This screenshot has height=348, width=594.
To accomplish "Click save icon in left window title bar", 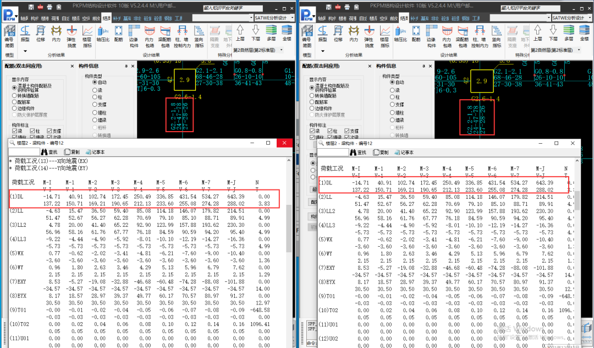I will click(x=31, y=7).
